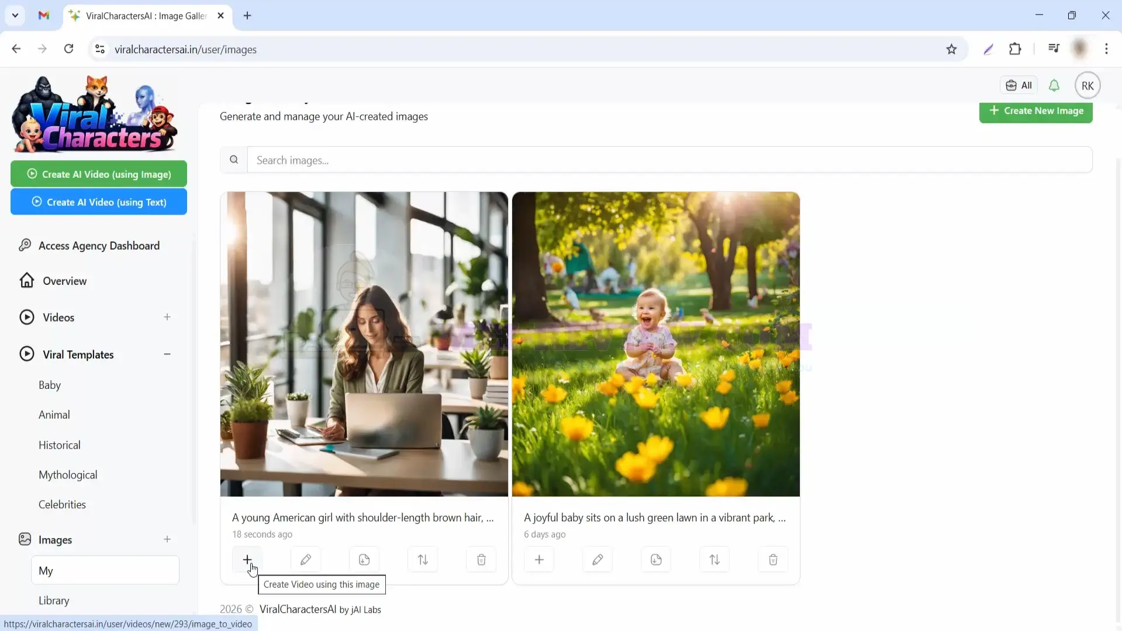Bookmark this page with star icon

(x=951, y=49)
